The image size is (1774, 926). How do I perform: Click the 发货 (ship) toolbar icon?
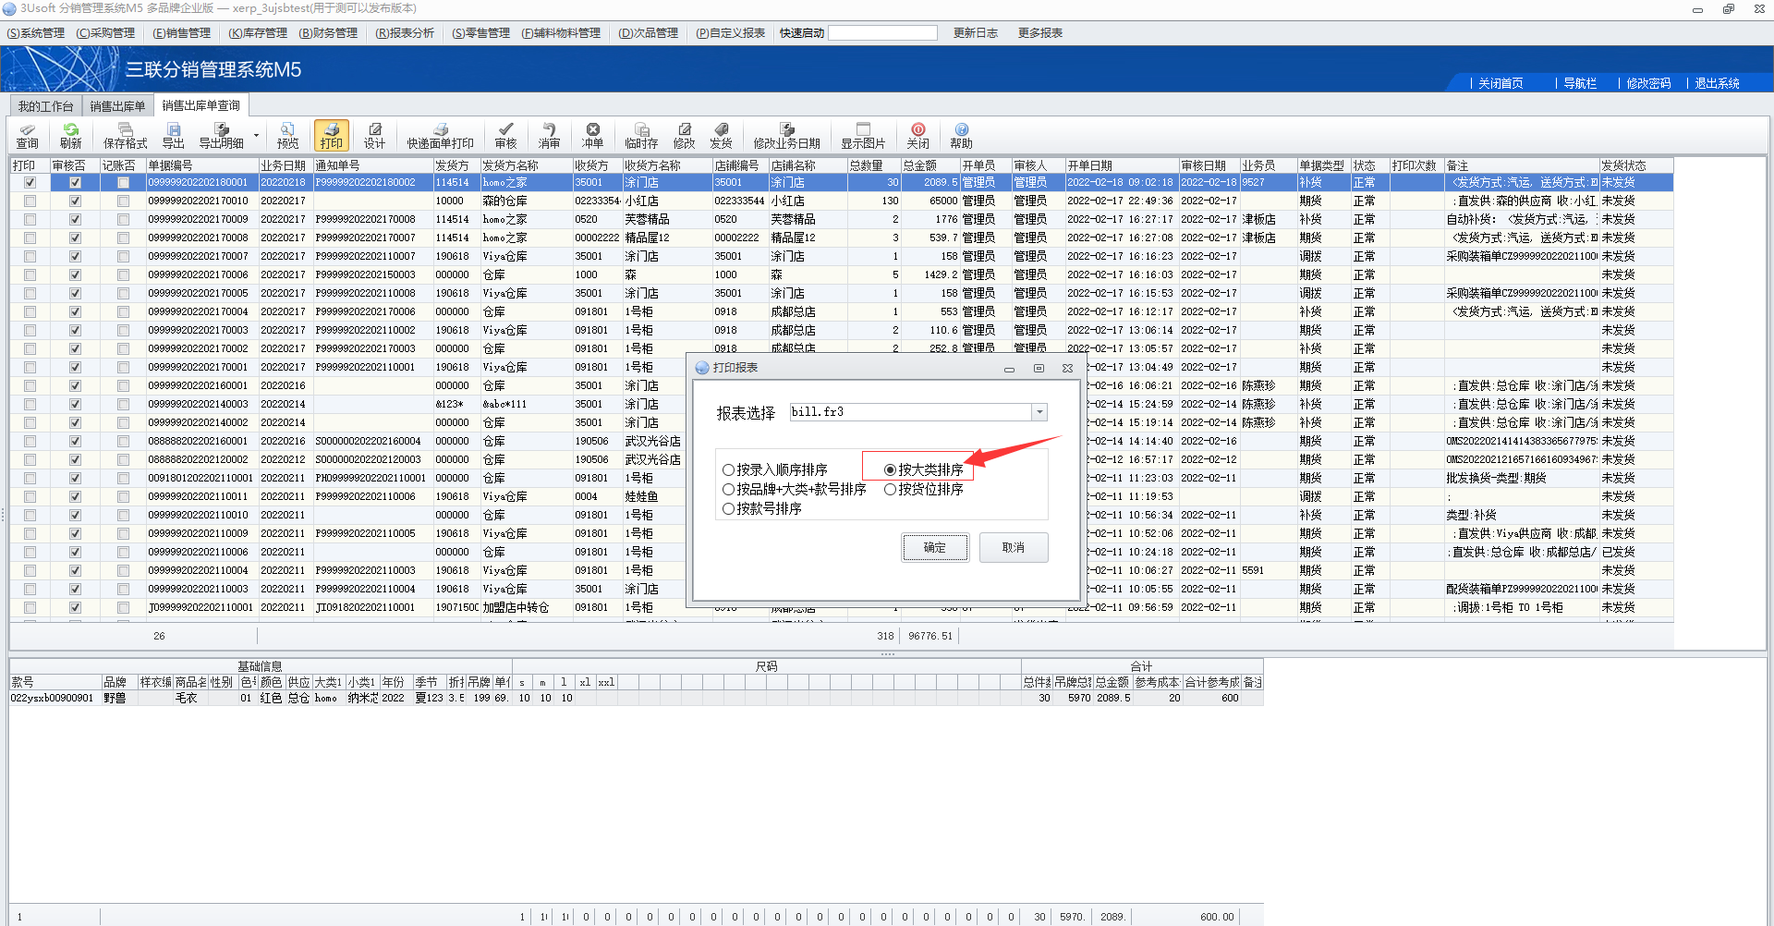(721, 135)
